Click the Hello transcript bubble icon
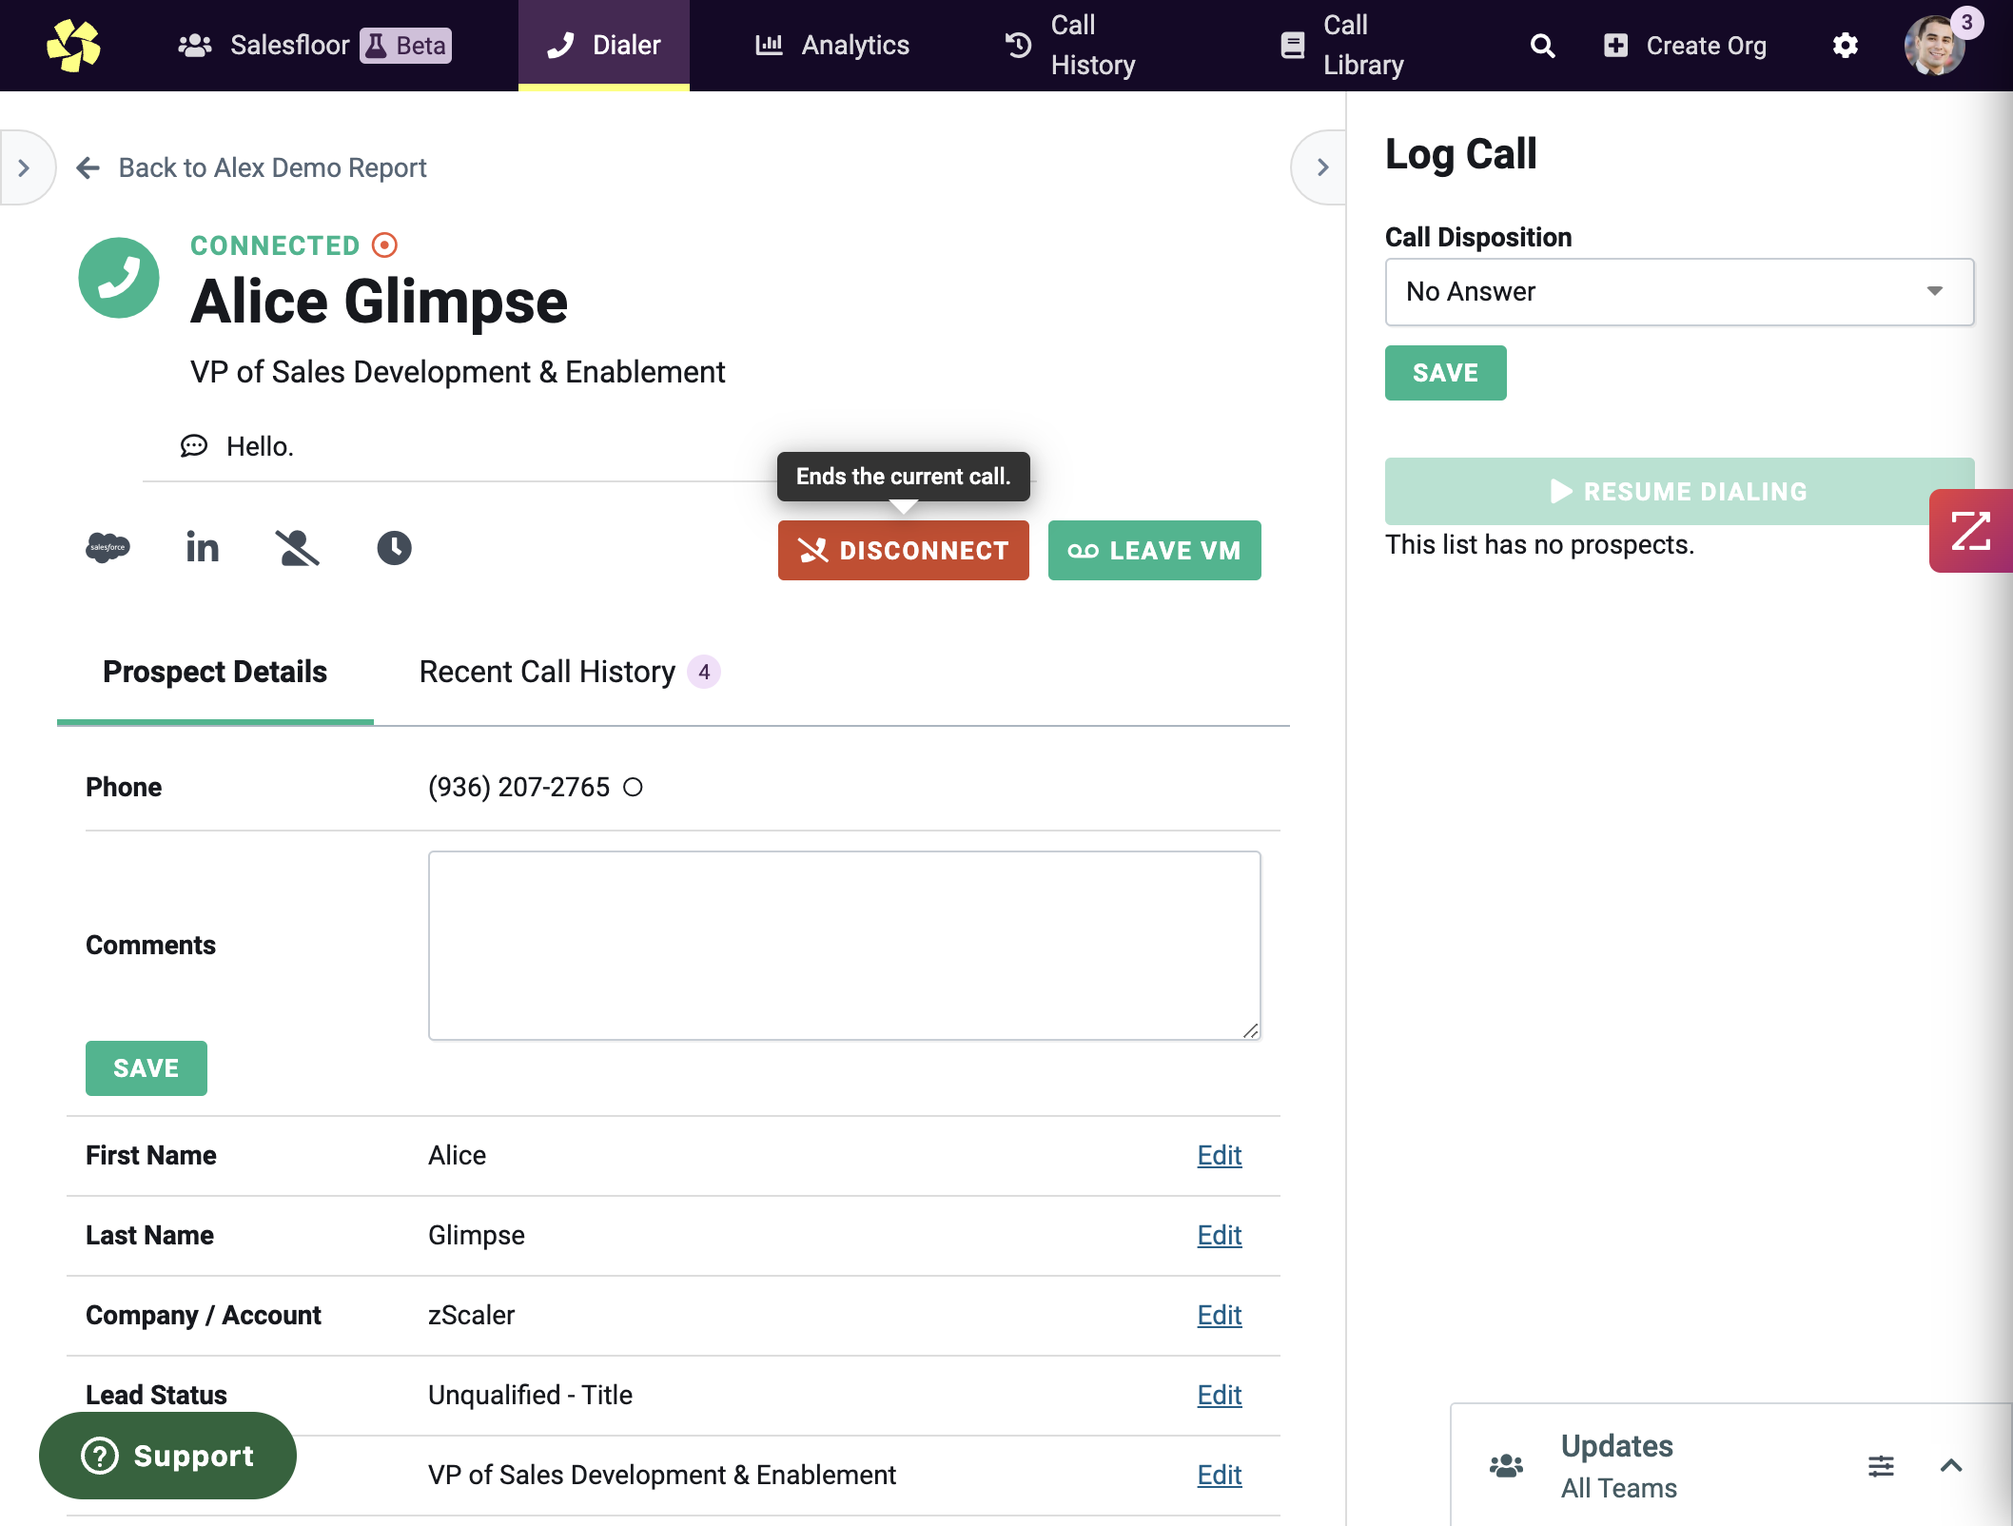This screenshot has height=1526, width=2013. tap(194, 446)
